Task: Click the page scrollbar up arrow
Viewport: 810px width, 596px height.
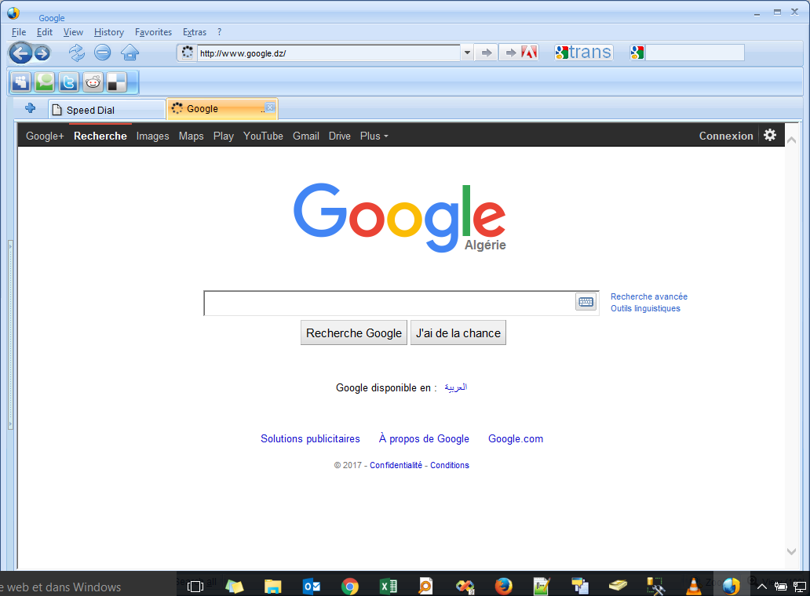Action: point(791,140)
